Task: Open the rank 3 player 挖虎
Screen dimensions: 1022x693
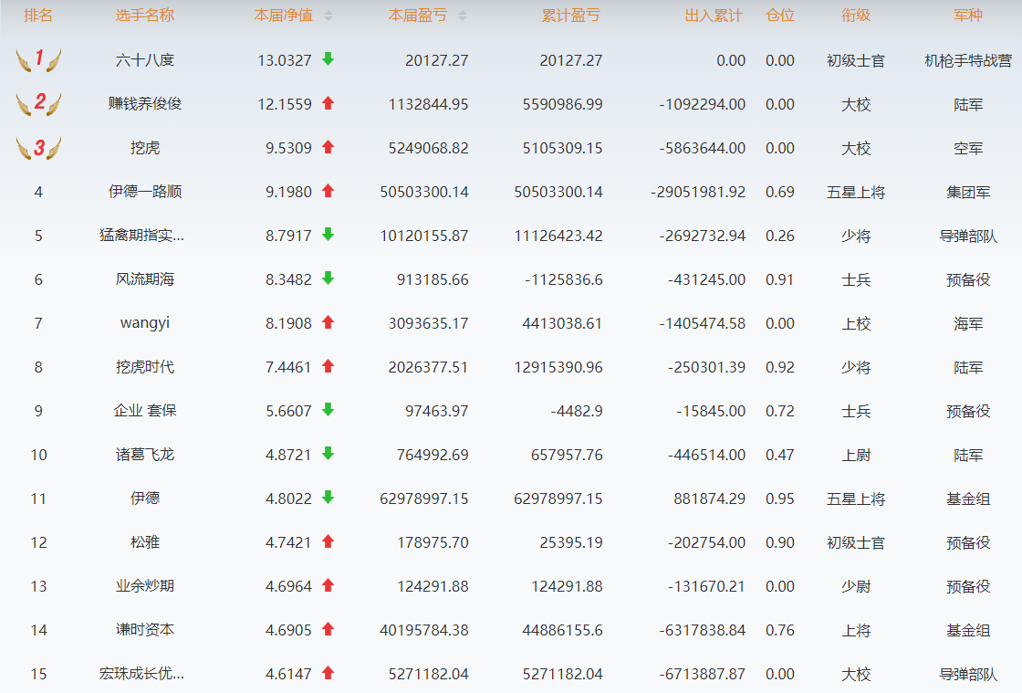Action: [x=145, y=148]
